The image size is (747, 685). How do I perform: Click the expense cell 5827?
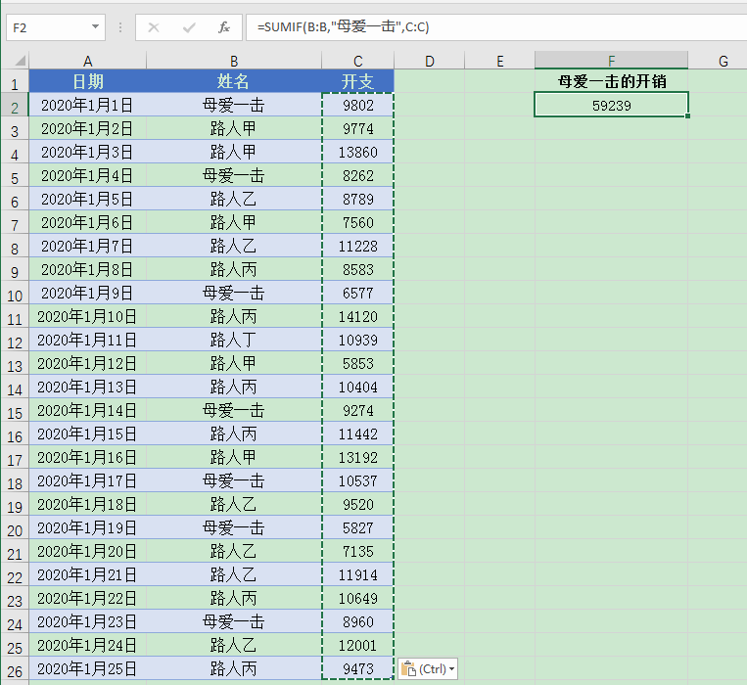tap(357, 527)
